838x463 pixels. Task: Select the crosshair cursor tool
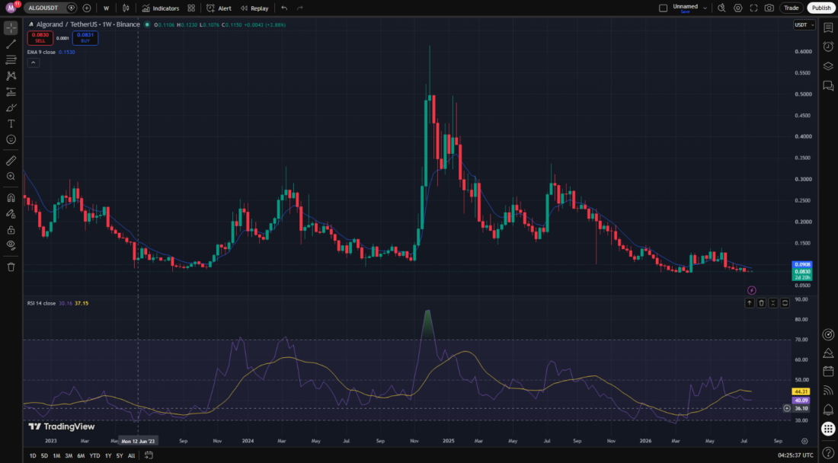coord(11,27)
